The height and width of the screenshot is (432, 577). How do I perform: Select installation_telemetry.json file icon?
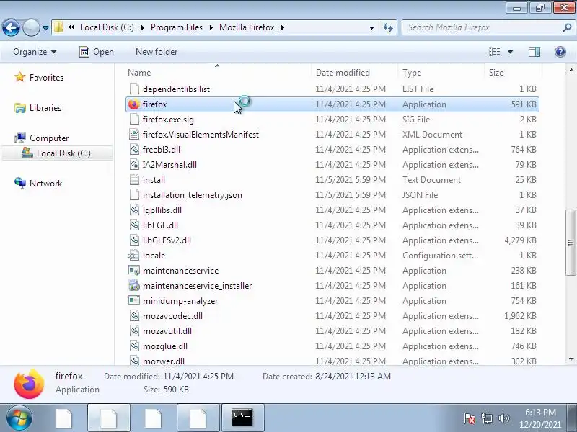coord(134,194)
